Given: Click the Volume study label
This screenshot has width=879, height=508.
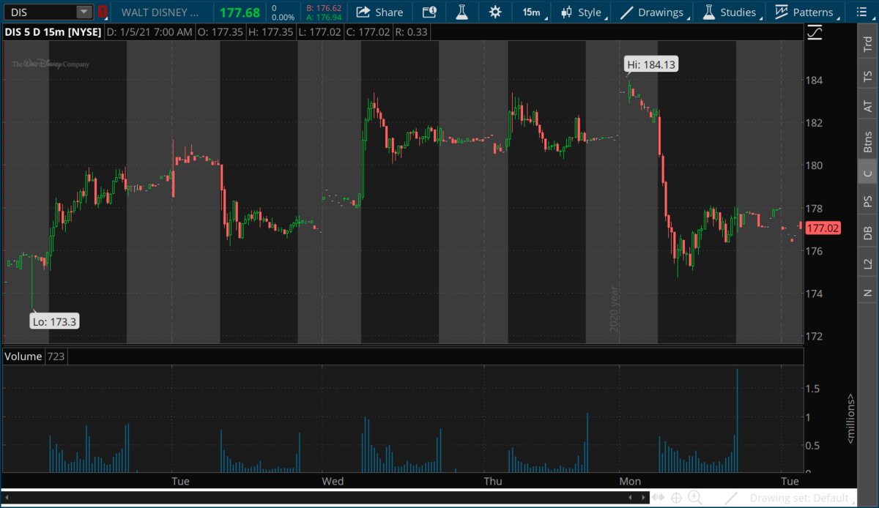Looking at the screenshot, I should pyautogui.click(x=23, y=356).
